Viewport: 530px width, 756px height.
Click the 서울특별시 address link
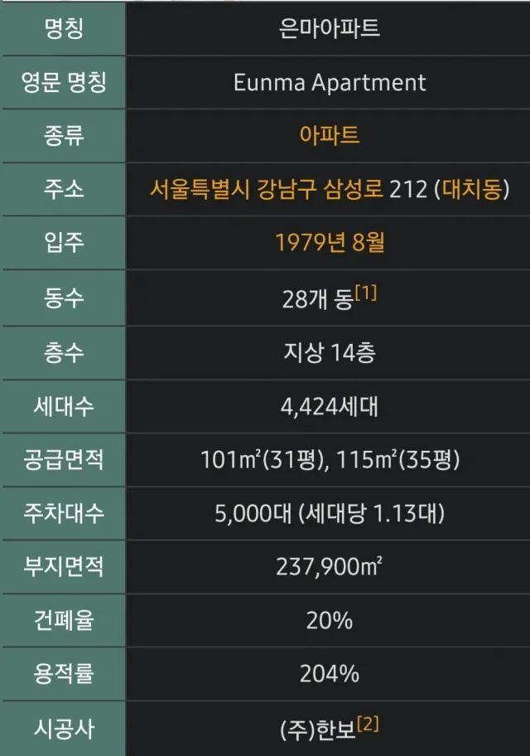point(191,189)
